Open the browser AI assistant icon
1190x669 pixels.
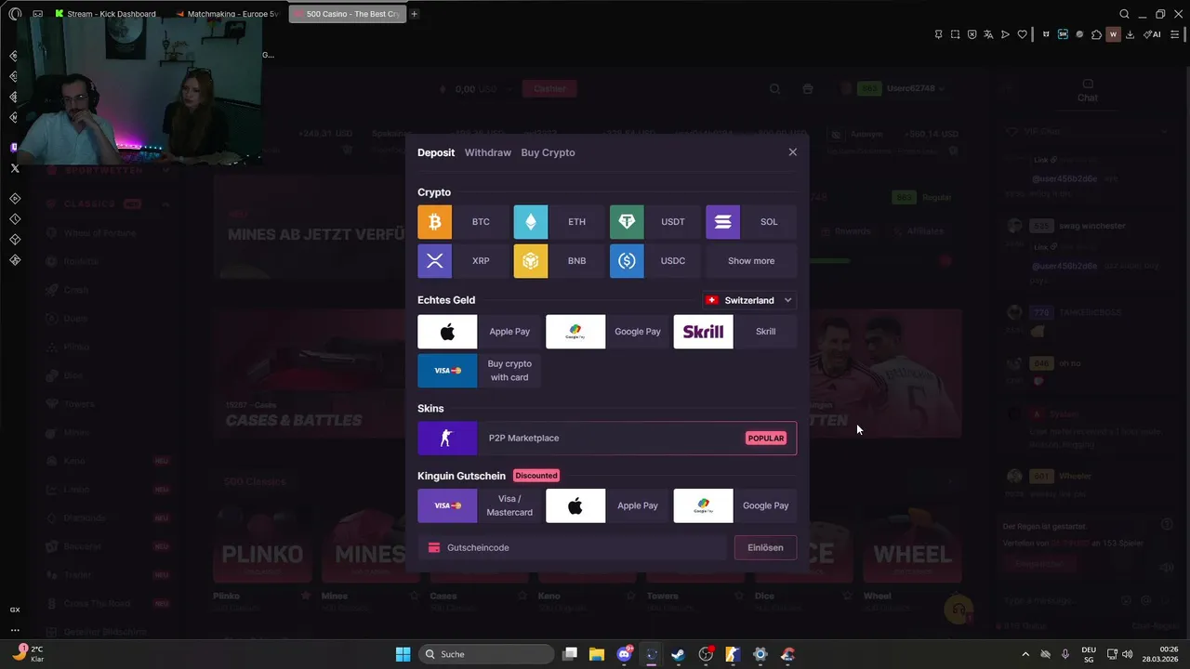[x=1152, y=34]
